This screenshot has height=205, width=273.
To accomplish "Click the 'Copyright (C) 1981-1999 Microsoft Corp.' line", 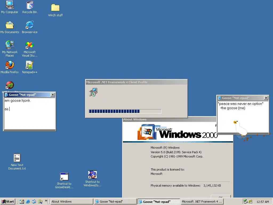I will 177,156.
